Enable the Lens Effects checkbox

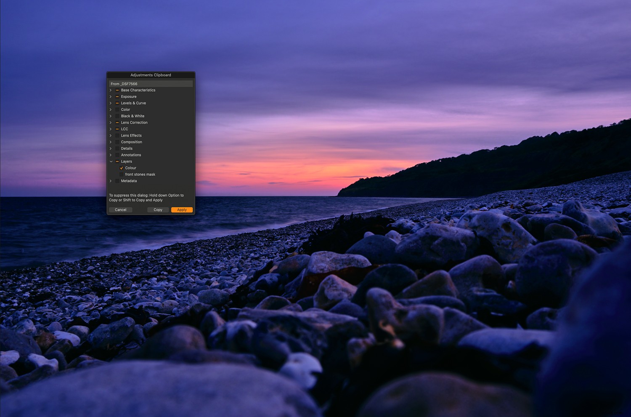[x=117, y=135]
